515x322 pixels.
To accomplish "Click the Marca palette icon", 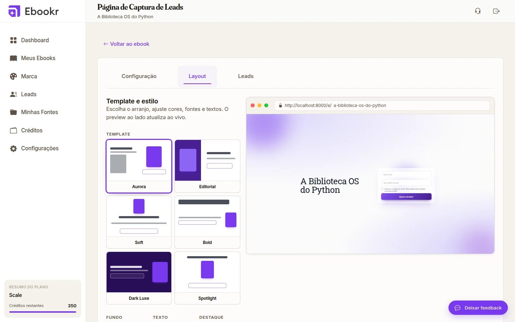I will pos(14,76).
